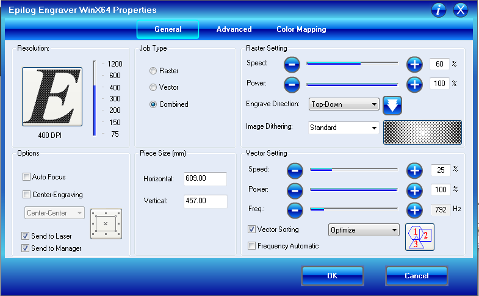Enable Auto Focus checkbox
Screen dimensions: 479x296
(27, 177)
